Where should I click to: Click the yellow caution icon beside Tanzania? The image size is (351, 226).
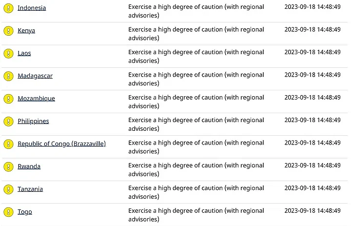point(8,189)
